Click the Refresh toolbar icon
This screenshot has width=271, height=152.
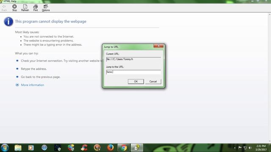[25, 8]
